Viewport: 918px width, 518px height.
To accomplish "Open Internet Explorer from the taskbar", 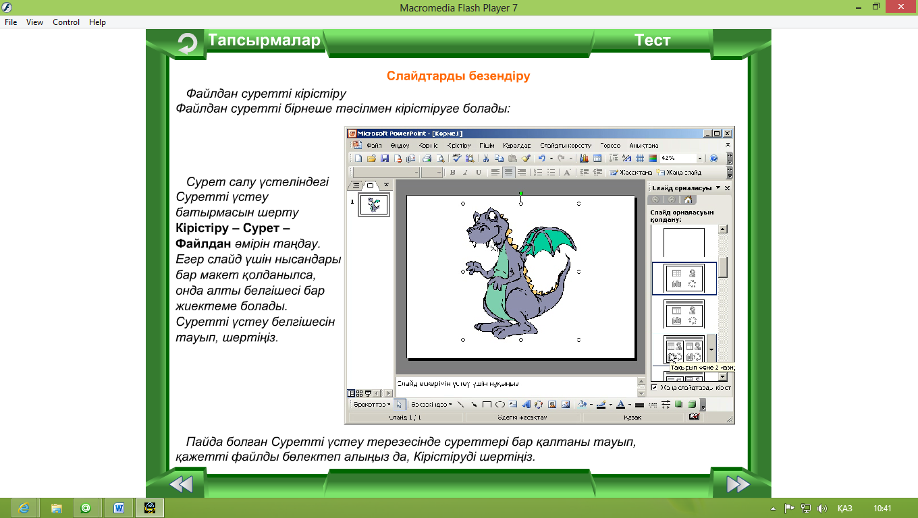I will click(x=25, y=507).
